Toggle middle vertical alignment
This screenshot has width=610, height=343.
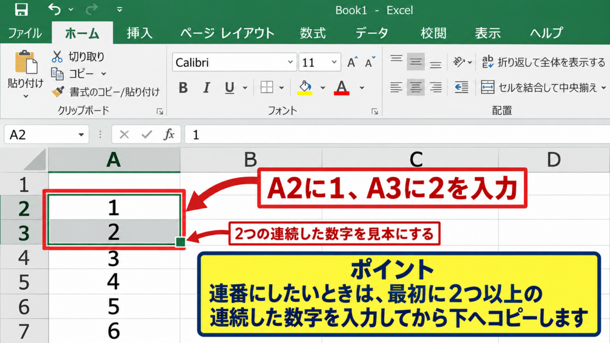pyautogui.click(x=416, y=61)
